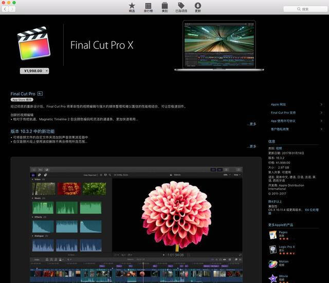The height and width of the screenshot is (283, 329).
Task: Open the Pages app icon
Action: pos(273,235)
